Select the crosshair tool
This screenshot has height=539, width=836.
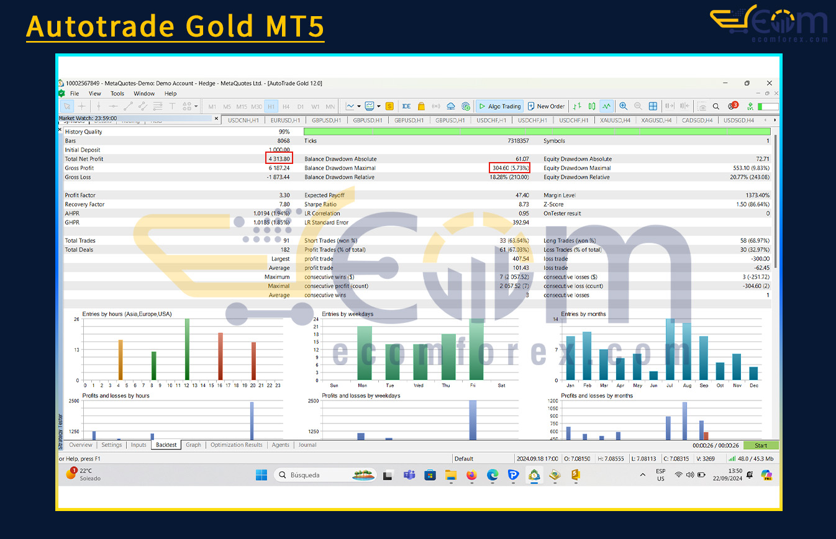tap(82, 106)
